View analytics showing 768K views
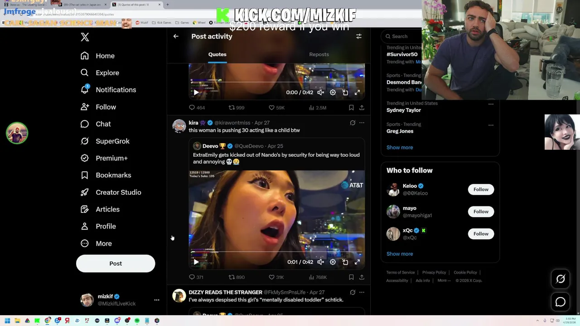This screenshot has height=326, width=580. tap(317, 277)
